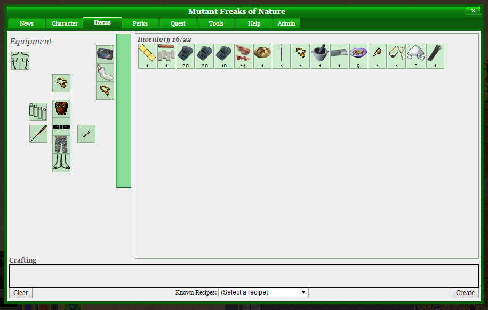Switch to the Perks tab
Image resolution: width=488 pixels, height=310 pixels.
tap(141, 23)
